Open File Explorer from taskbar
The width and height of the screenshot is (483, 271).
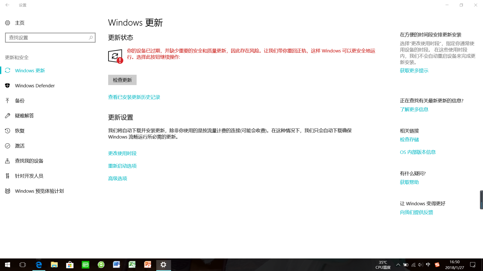point(54,265)
